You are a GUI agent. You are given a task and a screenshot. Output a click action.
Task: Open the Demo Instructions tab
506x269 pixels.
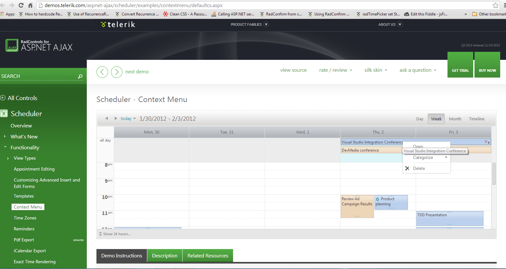coord(122,256)
